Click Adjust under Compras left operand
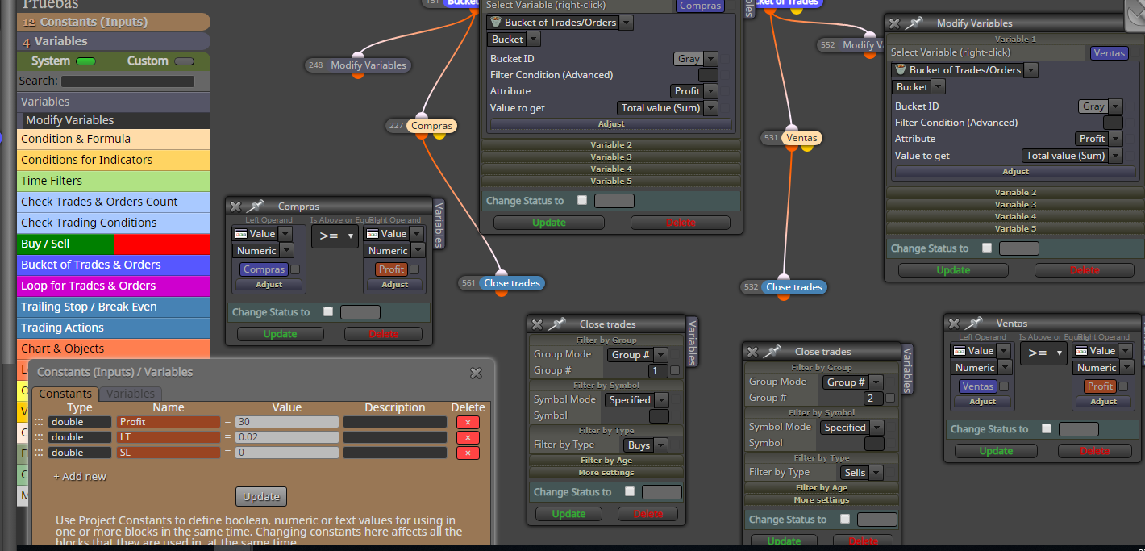 tap(269, 284)
